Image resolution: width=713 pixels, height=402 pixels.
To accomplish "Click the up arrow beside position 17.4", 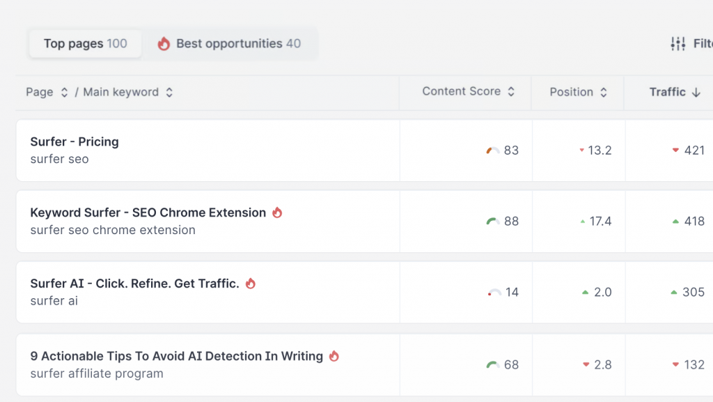I will pyautogui.click(x=583, y=222).
